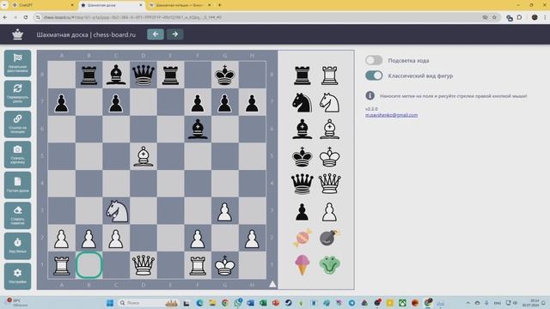550x309 pixels.
Task: Download the board image via camera button
Action: coord(17,154)
